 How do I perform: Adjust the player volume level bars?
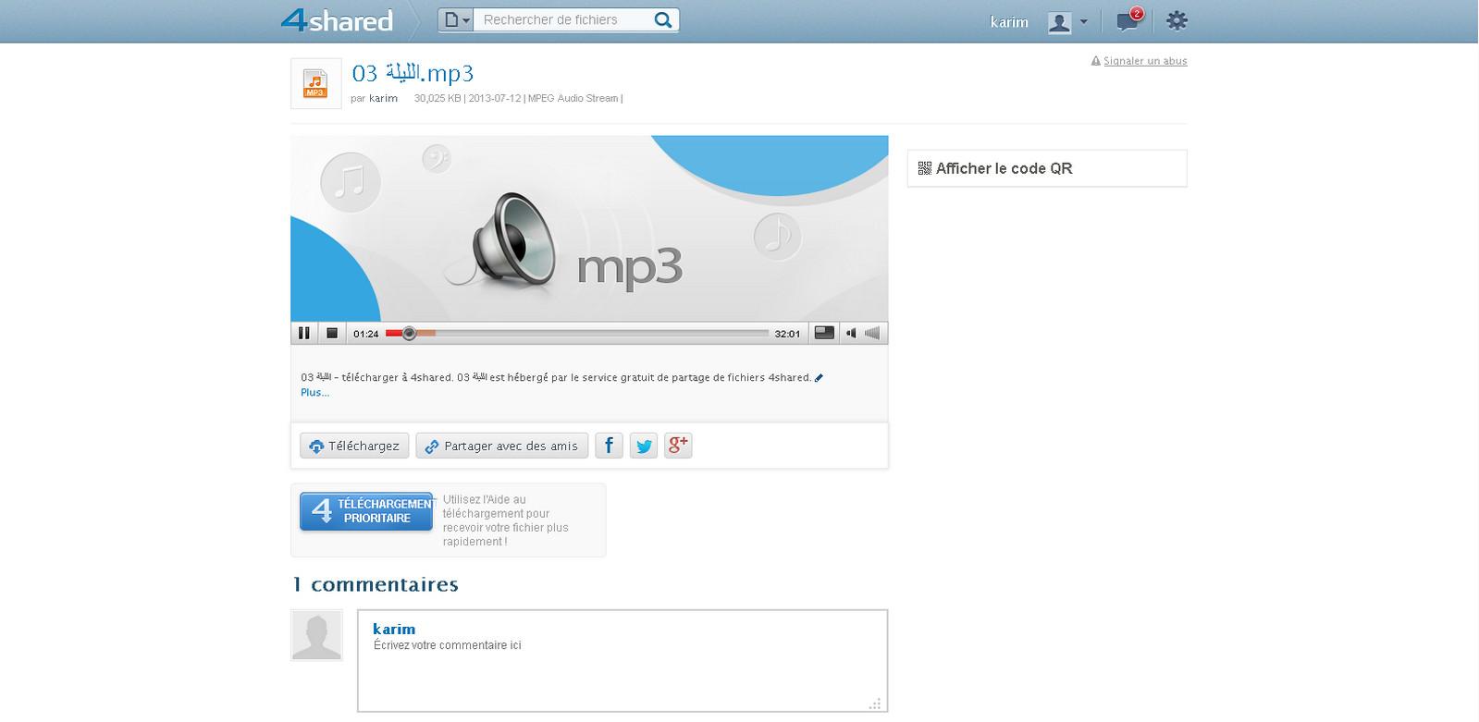[x=872, y=333]
